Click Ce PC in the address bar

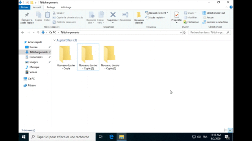click(52, 33)
